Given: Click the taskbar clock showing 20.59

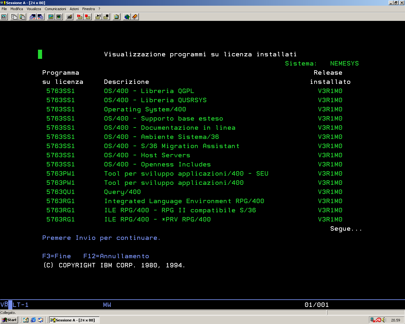Looking at the screenshot, I should click(x=396, y=320).
